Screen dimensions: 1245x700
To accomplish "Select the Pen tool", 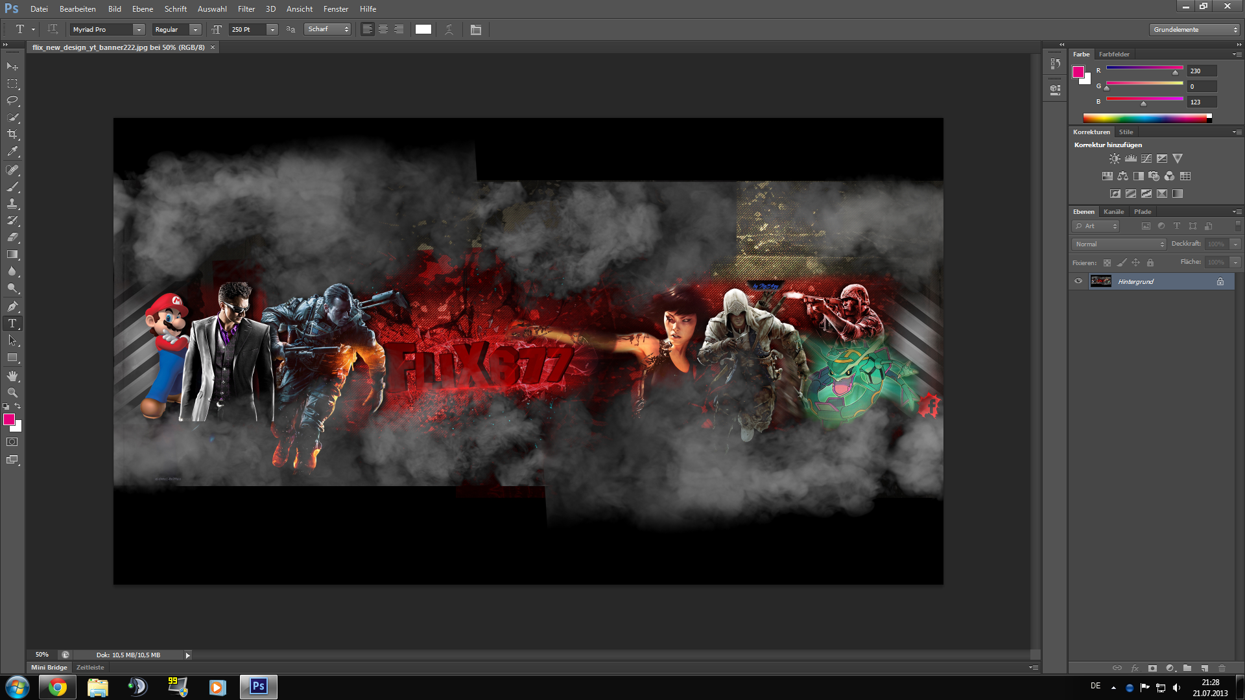I will click(12, 306).
